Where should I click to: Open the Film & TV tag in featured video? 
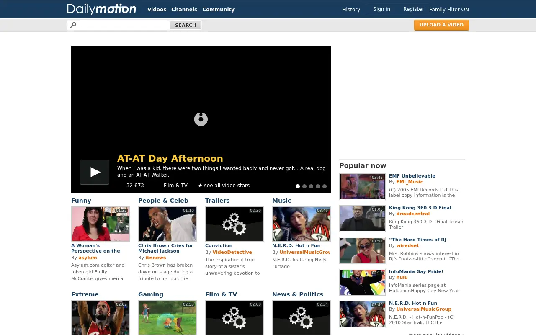pyautogui.click(x=175, y=186)
